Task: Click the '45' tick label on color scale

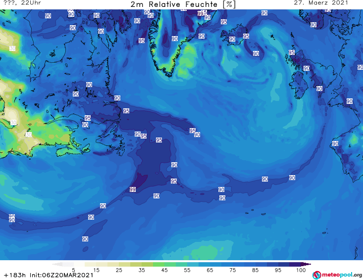Action: 164,270
